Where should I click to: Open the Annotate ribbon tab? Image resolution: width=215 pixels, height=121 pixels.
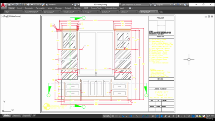point(29,8)
